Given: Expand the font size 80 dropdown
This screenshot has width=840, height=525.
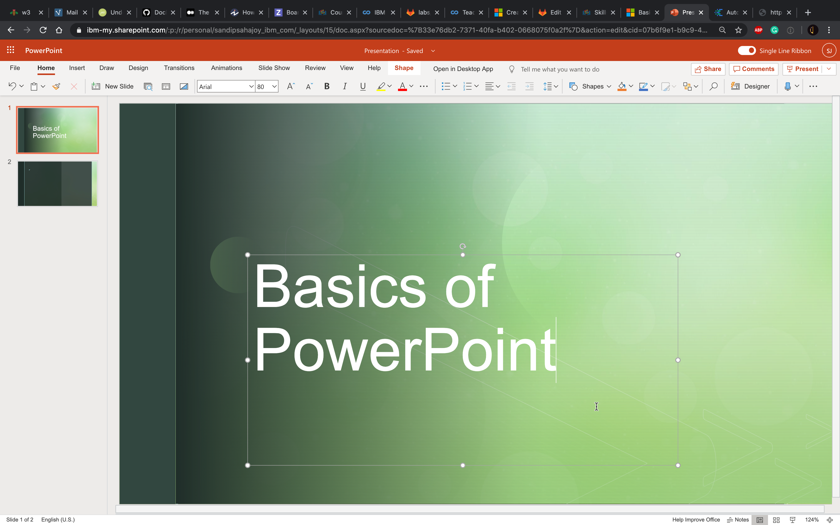Looking at the screenshot, I should pyautogui.click(x=274, y=86).
